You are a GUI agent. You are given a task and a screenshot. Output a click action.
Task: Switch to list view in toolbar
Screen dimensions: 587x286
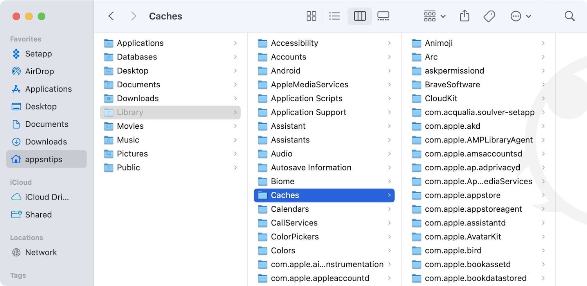pyautogui.click(x=334, y=16)
